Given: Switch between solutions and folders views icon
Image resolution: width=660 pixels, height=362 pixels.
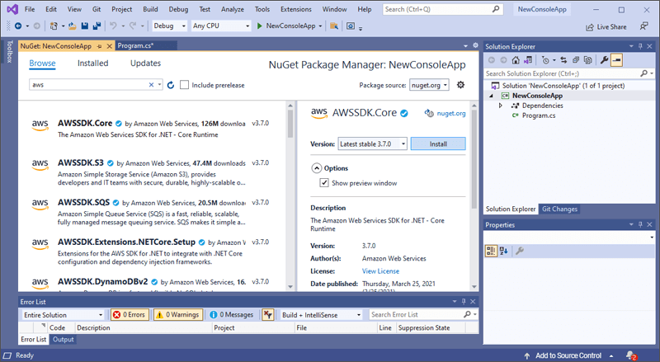Looking at the screenshot, I should (528, 60).
